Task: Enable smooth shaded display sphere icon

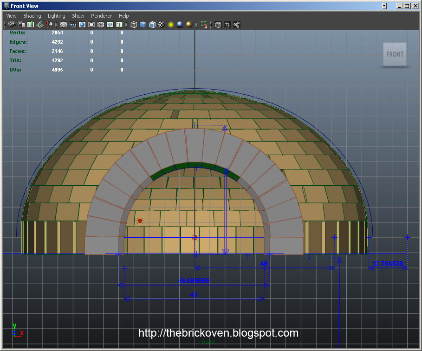Action: tap(143, 25)
